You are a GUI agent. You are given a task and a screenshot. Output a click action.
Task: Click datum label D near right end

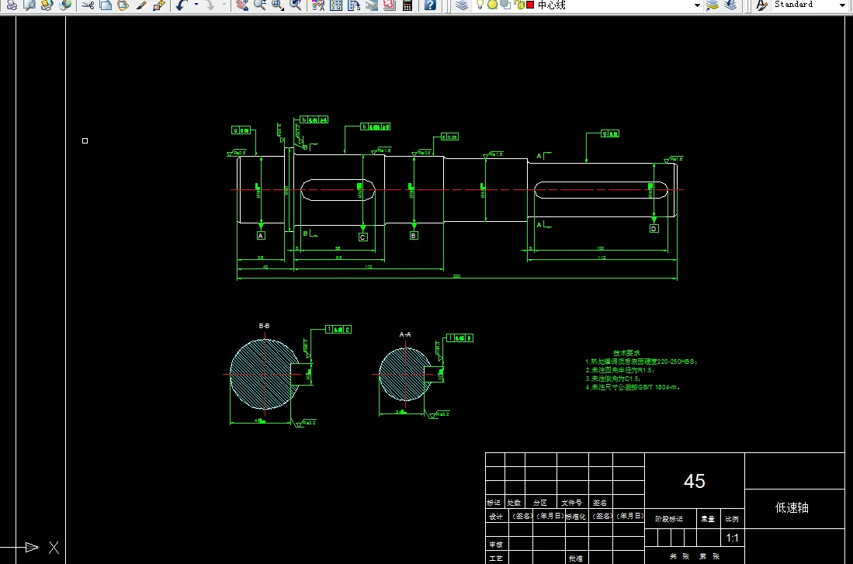(654, 228)
